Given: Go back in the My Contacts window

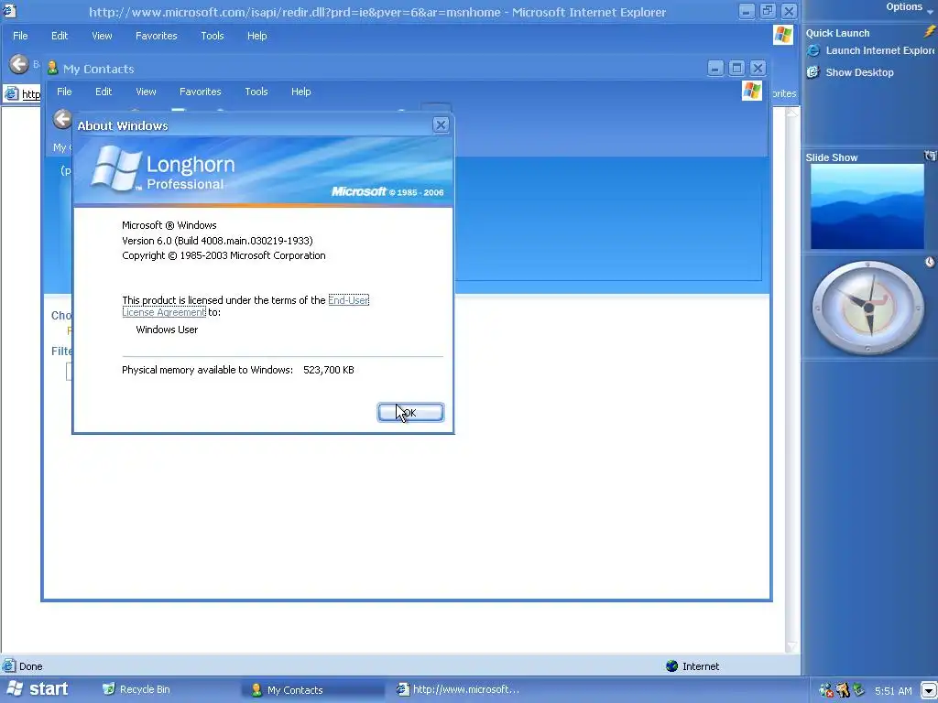Looking at the screenshot, I should tap(61, 119).
